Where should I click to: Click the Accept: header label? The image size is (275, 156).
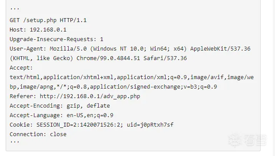[x=21, y=68]
